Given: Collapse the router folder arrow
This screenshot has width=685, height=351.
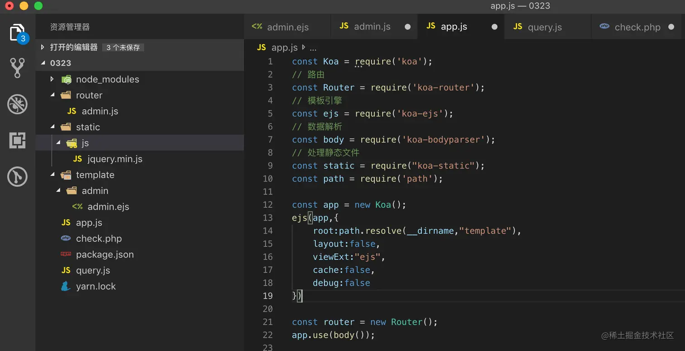Looking at the screenshot, I should pos(53,95).
